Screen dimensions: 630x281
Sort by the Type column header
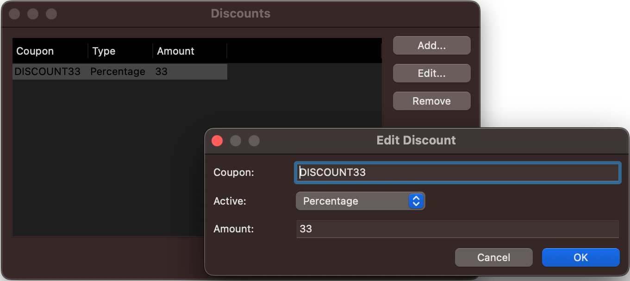point(120,51)
